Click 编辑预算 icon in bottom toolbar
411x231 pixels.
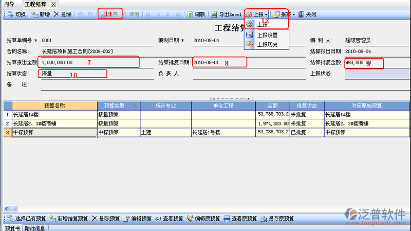(127, 219)
